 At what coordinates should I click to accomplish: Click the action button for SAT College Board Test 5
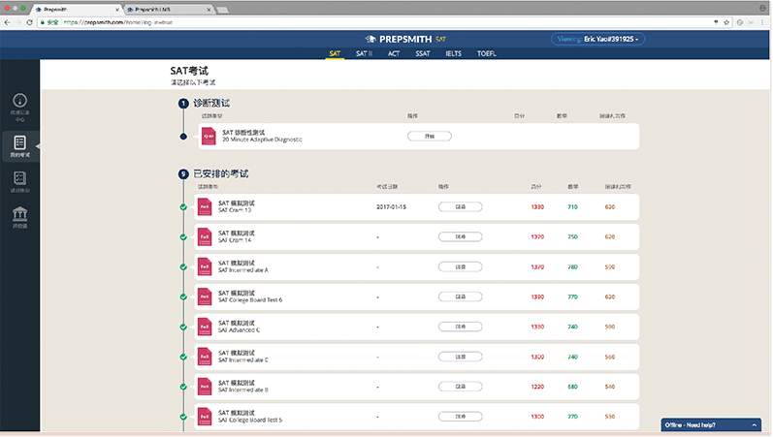click(x=461, y=417)
